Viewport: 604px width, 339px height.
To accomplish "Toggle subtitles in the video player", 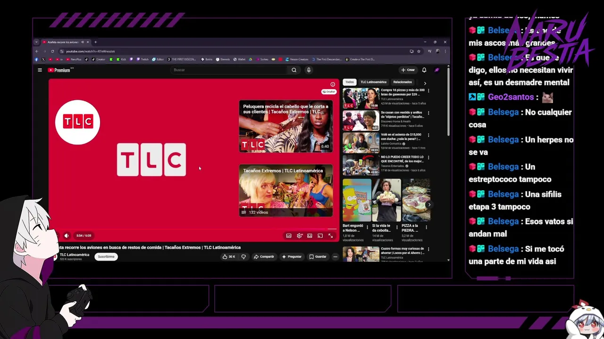I will [289, 235].
